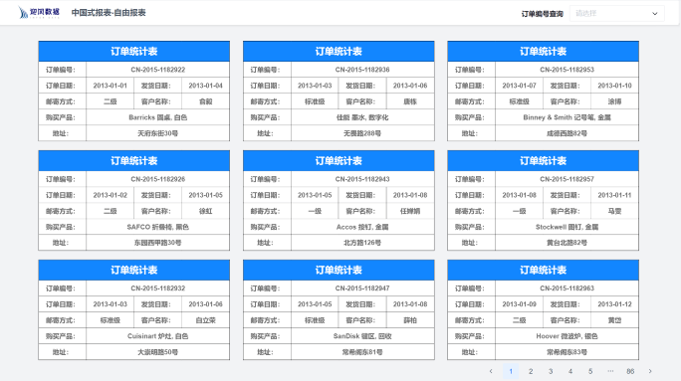Select order number CN-2015-1182947
681x381 pixels.
pyautogui.click(x=362, y=288)
